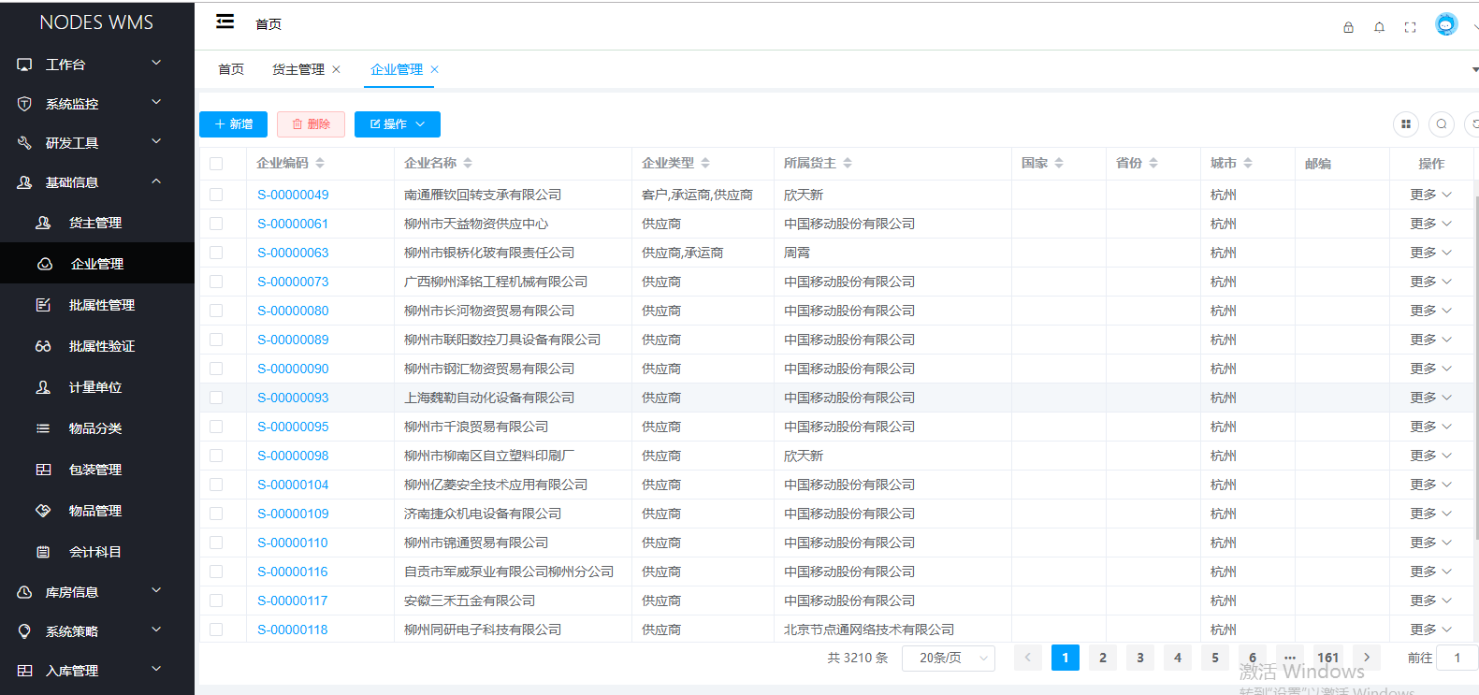Close the 企业管理 tab

(x=434, y=69)
